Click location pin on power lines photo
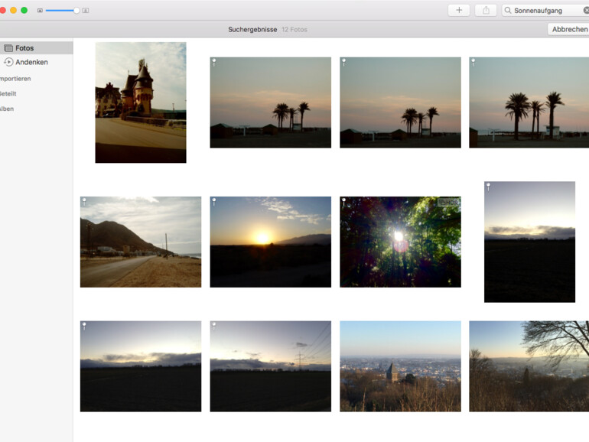589x442 pixels. 213,326
